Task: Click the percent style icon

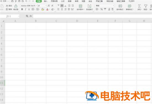Action: tap(101, 9)
